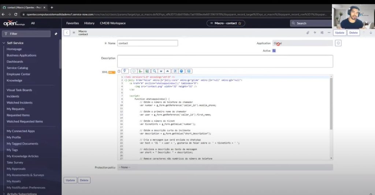Open the XML editor help question mark

click(x=119, y=71)
